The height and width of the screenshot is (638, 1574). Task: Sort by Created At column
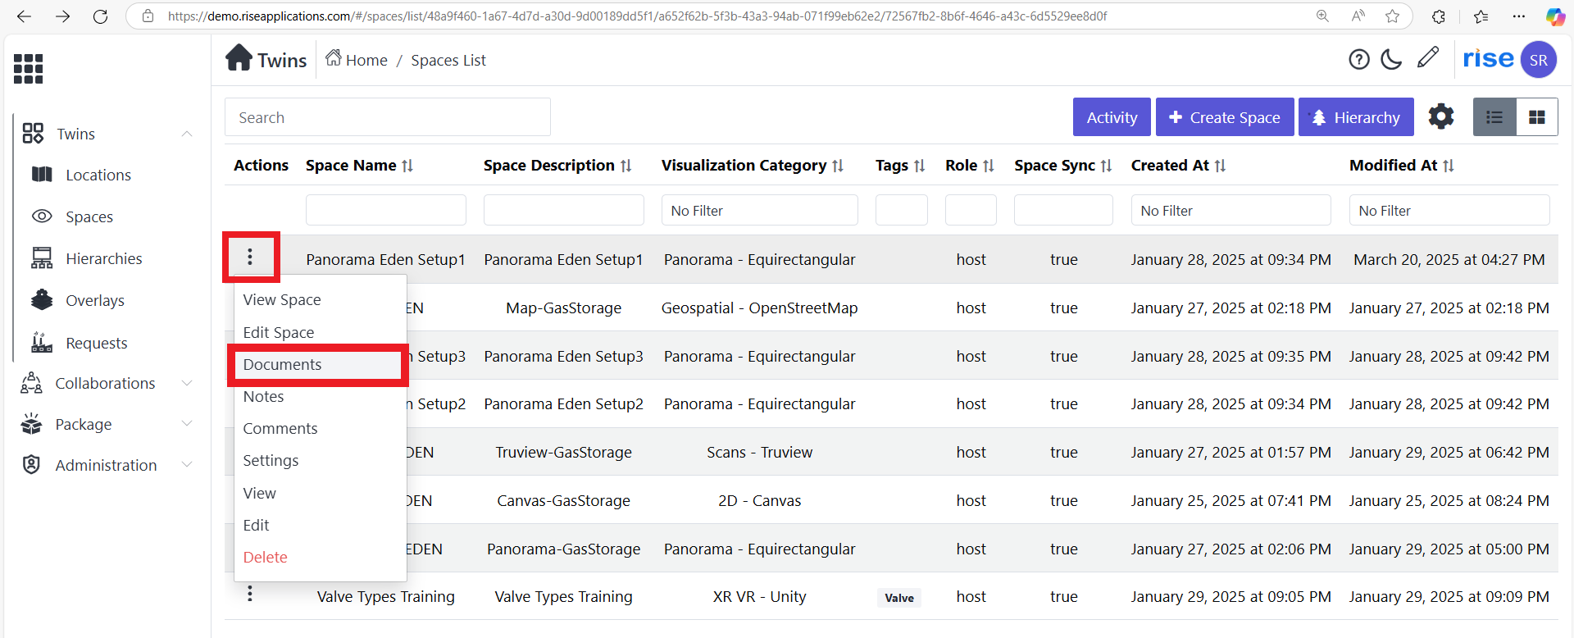coord(1221,166)
